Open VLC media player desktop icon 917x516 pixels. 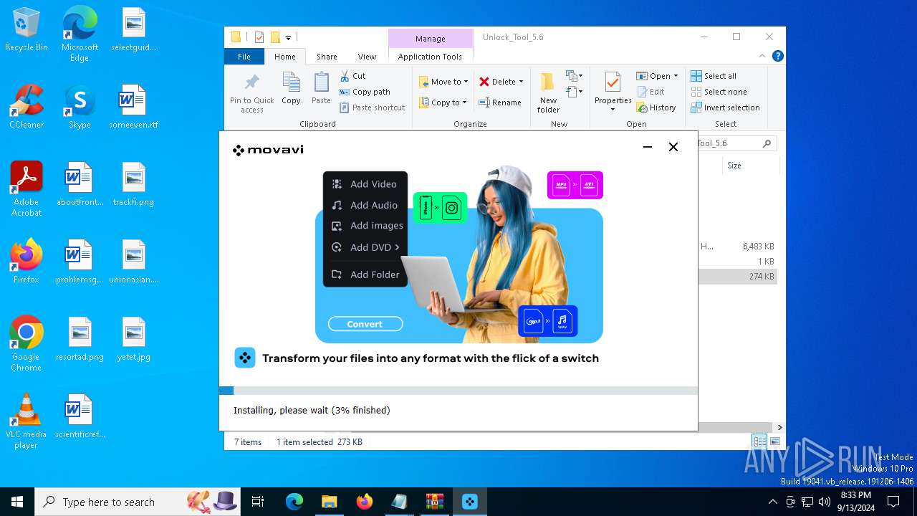point(27,421)
